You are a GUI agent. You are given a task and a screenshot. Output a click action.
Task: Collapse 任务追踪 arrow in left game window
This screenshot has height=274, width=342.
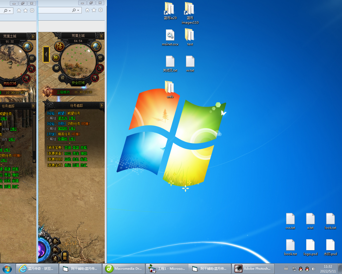click(33, 106)
